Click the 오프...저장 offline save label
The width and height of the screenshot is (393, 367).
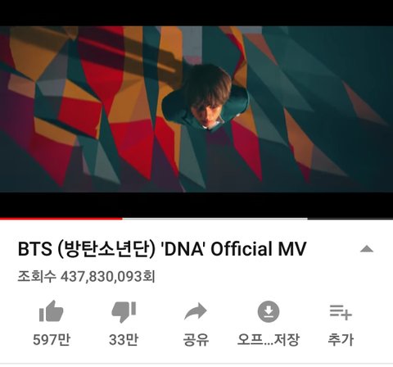(269, 340)
